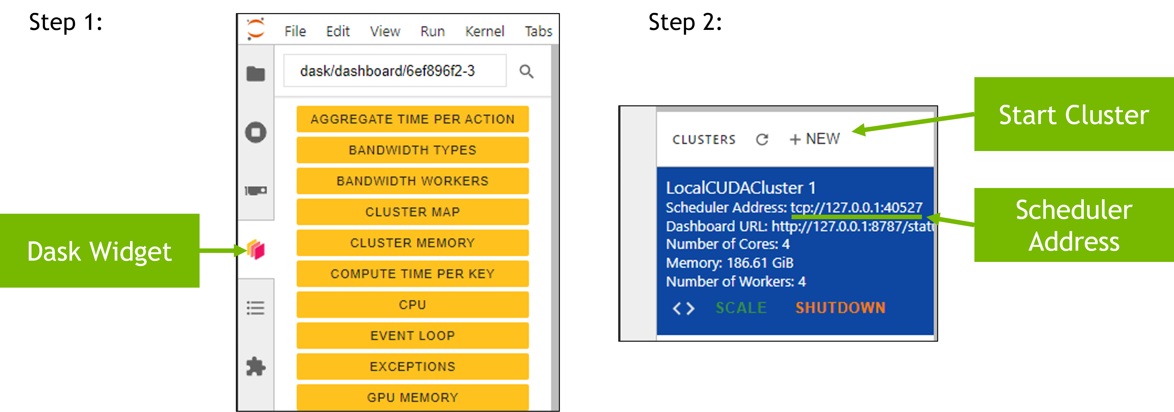Open the Run menu
The image size is (1174, 412).
(432, 31)
